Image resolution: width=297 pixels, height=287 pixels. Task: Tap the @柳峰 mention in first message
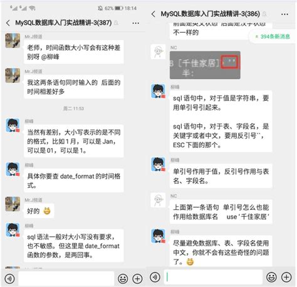(50, 57)
